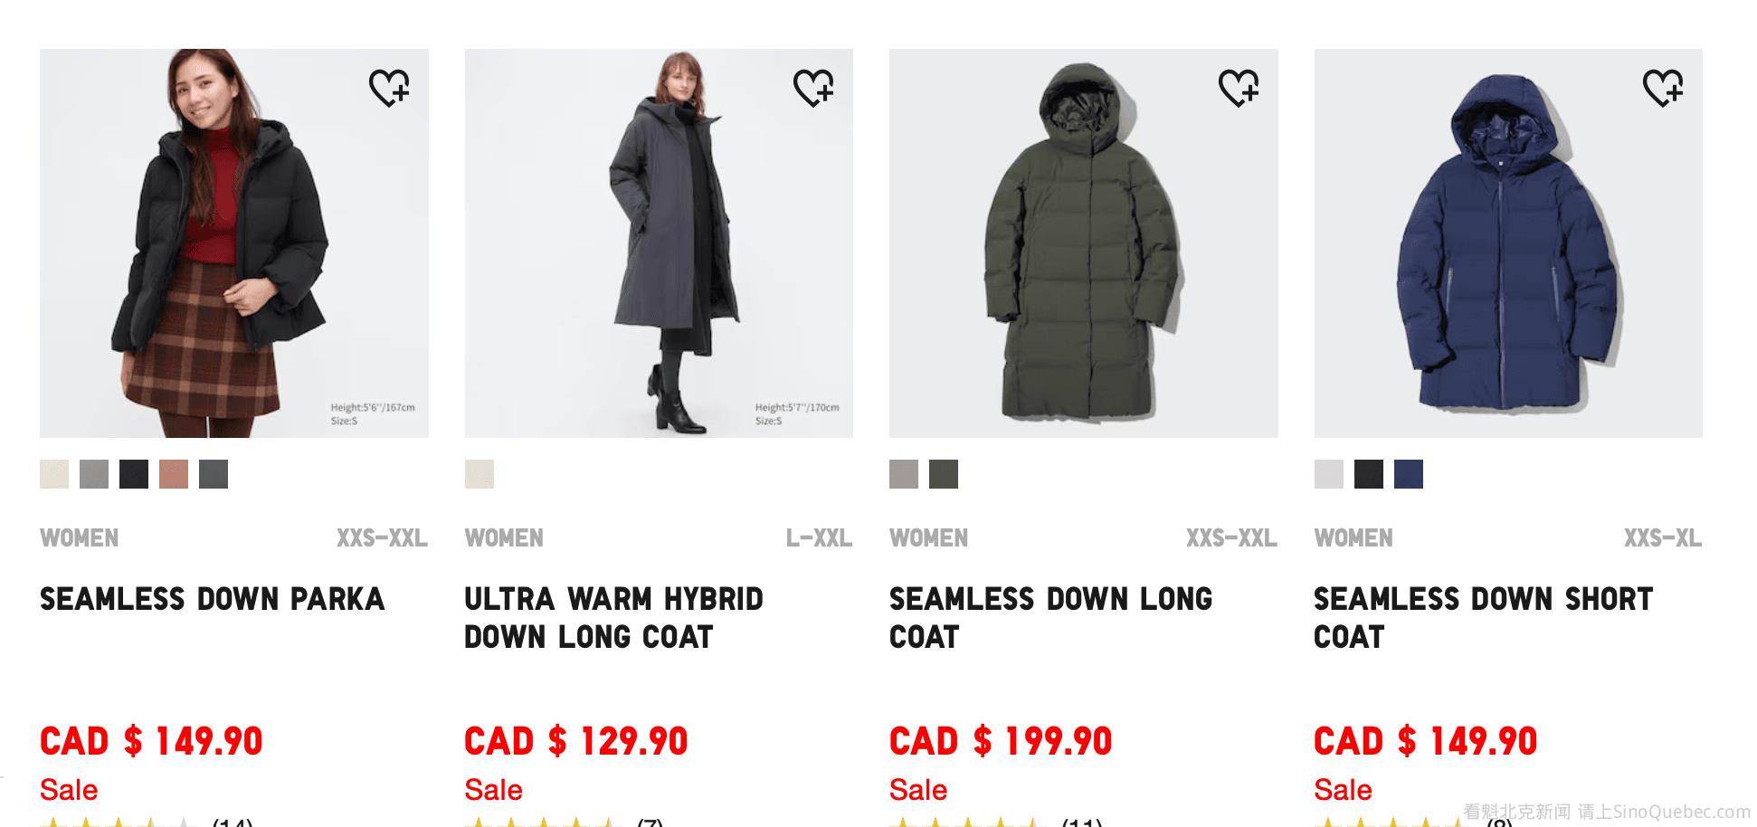Save Seamless Down Short Coat to wishlist
Viewport: 1757px width, 827px height.
pyautogui.click(x=1663, y=88)
